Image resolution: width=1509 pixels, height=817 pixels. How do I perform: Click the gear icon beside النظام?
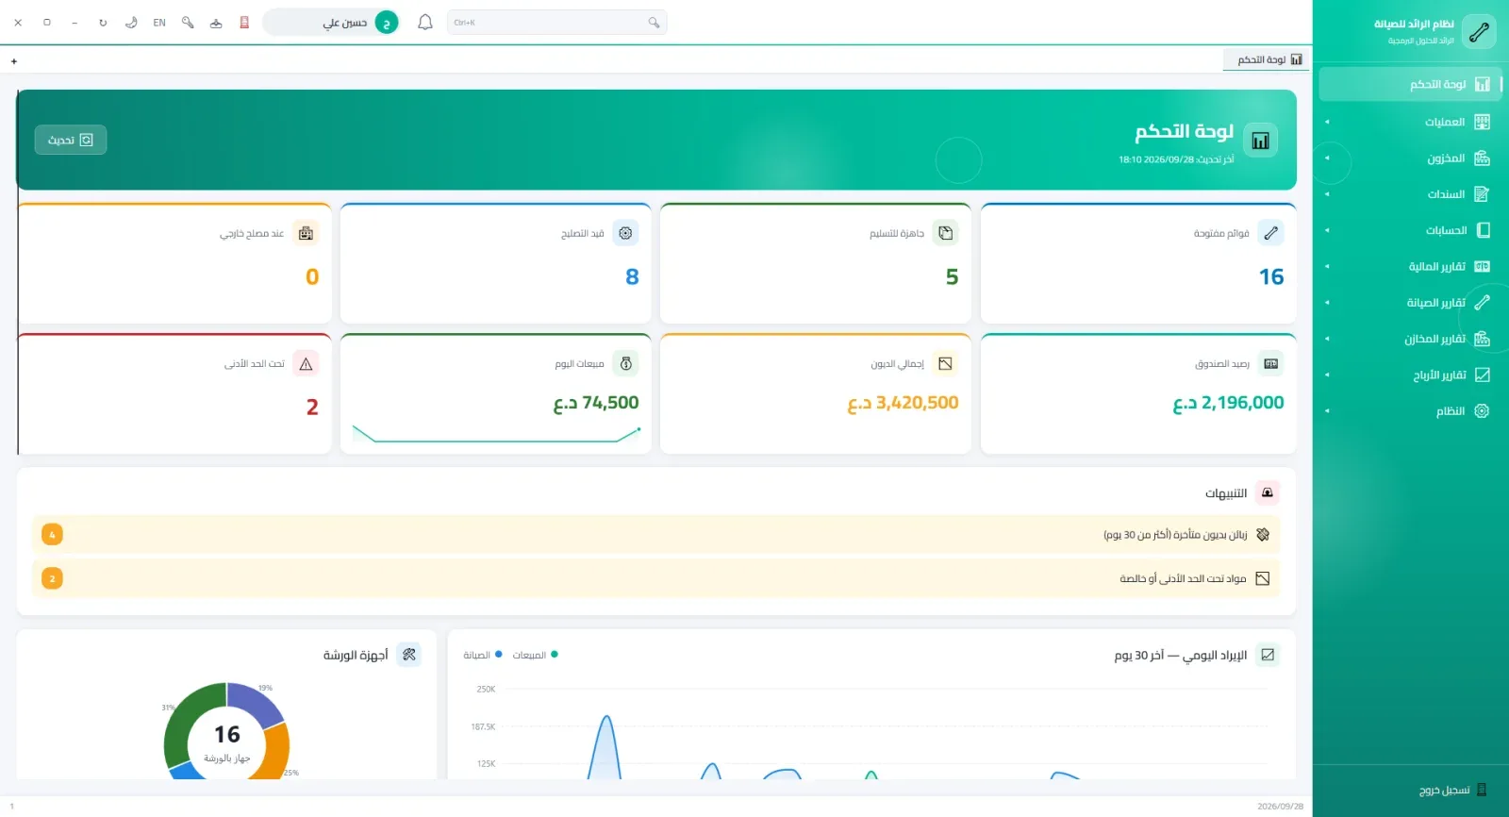[1483, 410]
